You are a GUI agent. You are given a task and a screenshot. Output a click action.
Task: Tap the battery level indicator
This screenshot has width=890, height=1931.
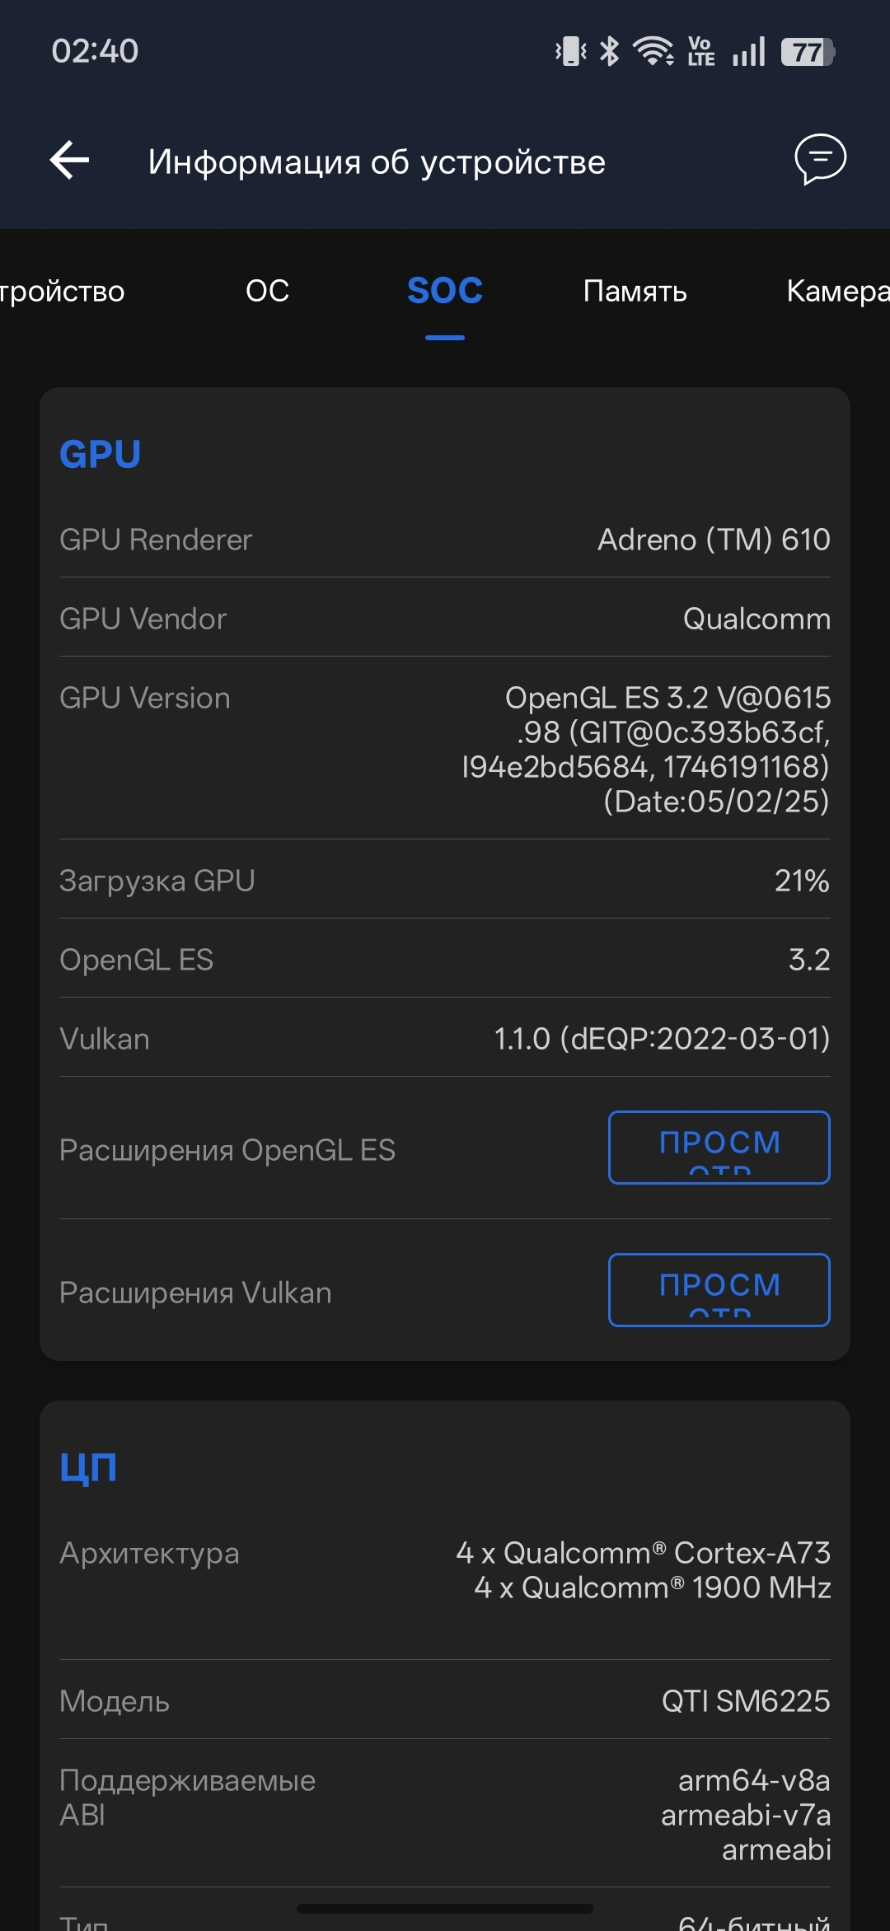808,52
